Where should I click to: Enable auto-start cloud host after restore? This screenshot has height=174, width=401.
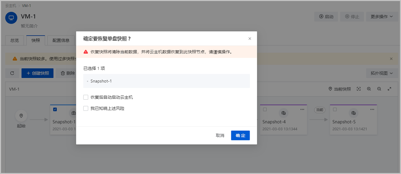point(86,97)
